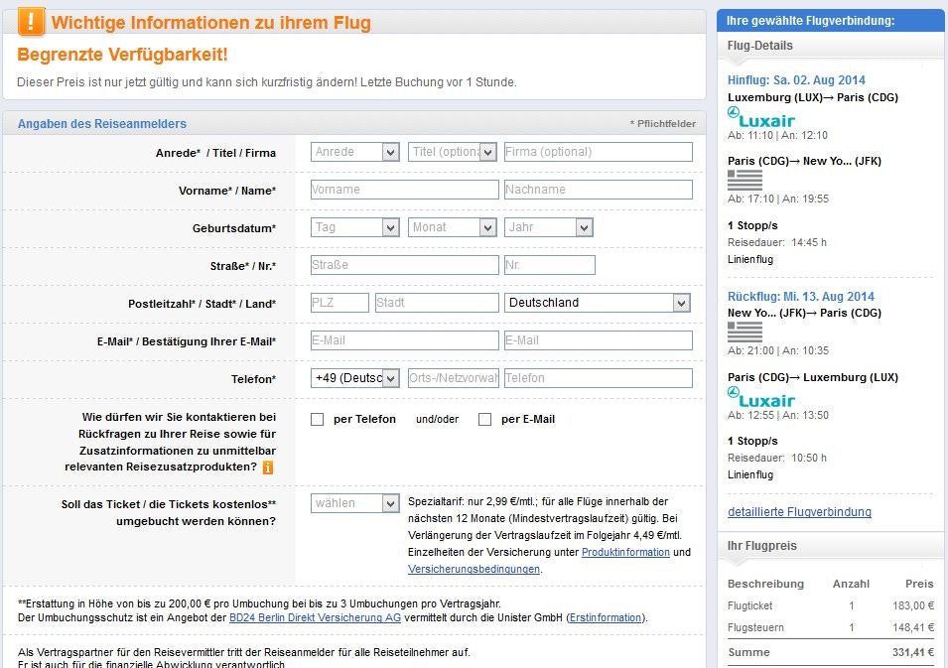Expand the 'wählen' rebooking option dropdown
This screenshot has width=948, height=668.
click(x=354, y=503)
